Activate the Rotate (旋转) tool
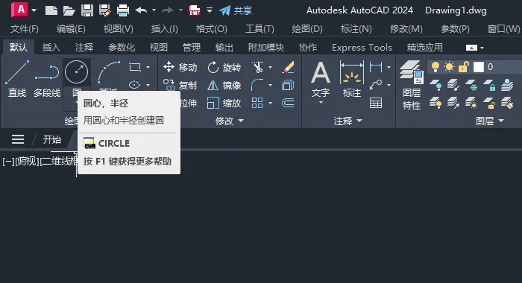The image size is (522, 283). (224, 67)
